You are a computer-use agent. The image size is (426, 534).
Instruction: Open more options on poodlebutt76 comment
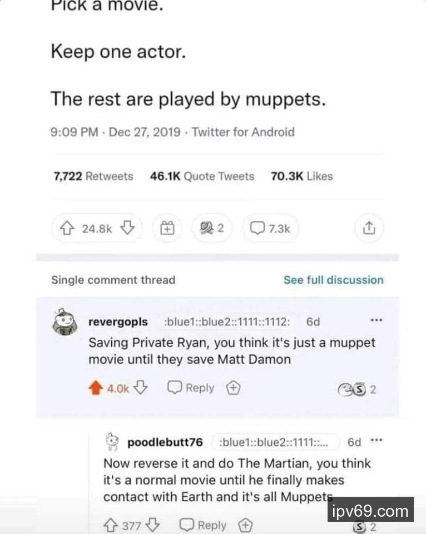click(377, 441)
